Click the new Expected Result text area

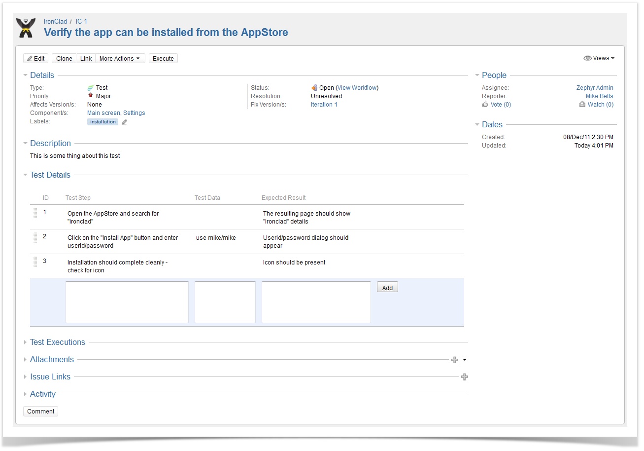point(316,302)
